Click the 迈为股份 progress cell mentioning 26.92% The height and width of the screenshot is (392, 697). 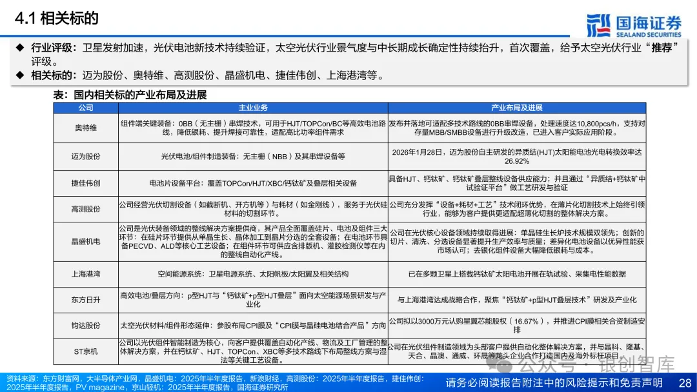point(517,156)
